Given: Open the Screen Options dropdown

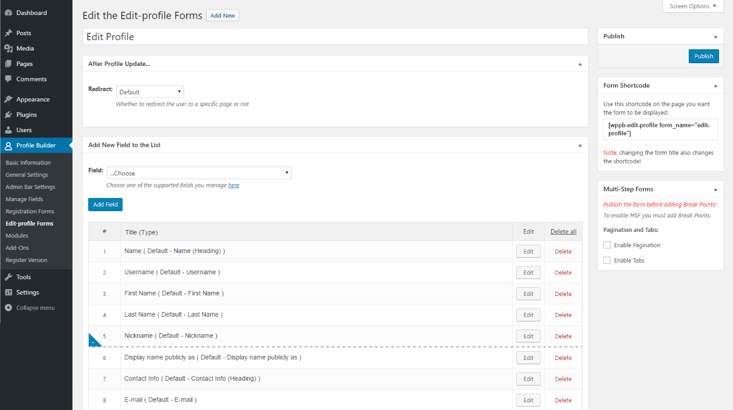Looking at the screenshot, I should (x=692, y=6).
